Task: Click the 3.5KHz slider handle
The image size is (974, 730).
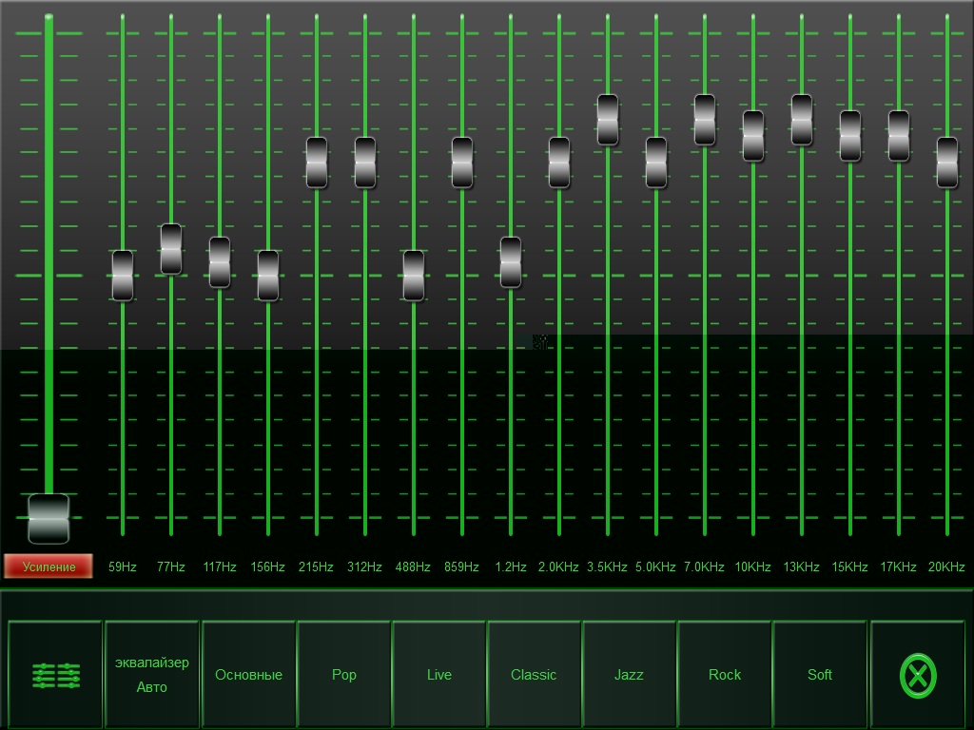Action: point(608,120)
